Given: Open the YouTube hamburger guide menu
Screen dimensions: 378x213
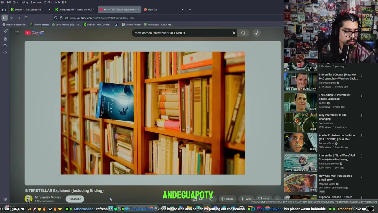Looking at the screenshot, I should point(17,33).
